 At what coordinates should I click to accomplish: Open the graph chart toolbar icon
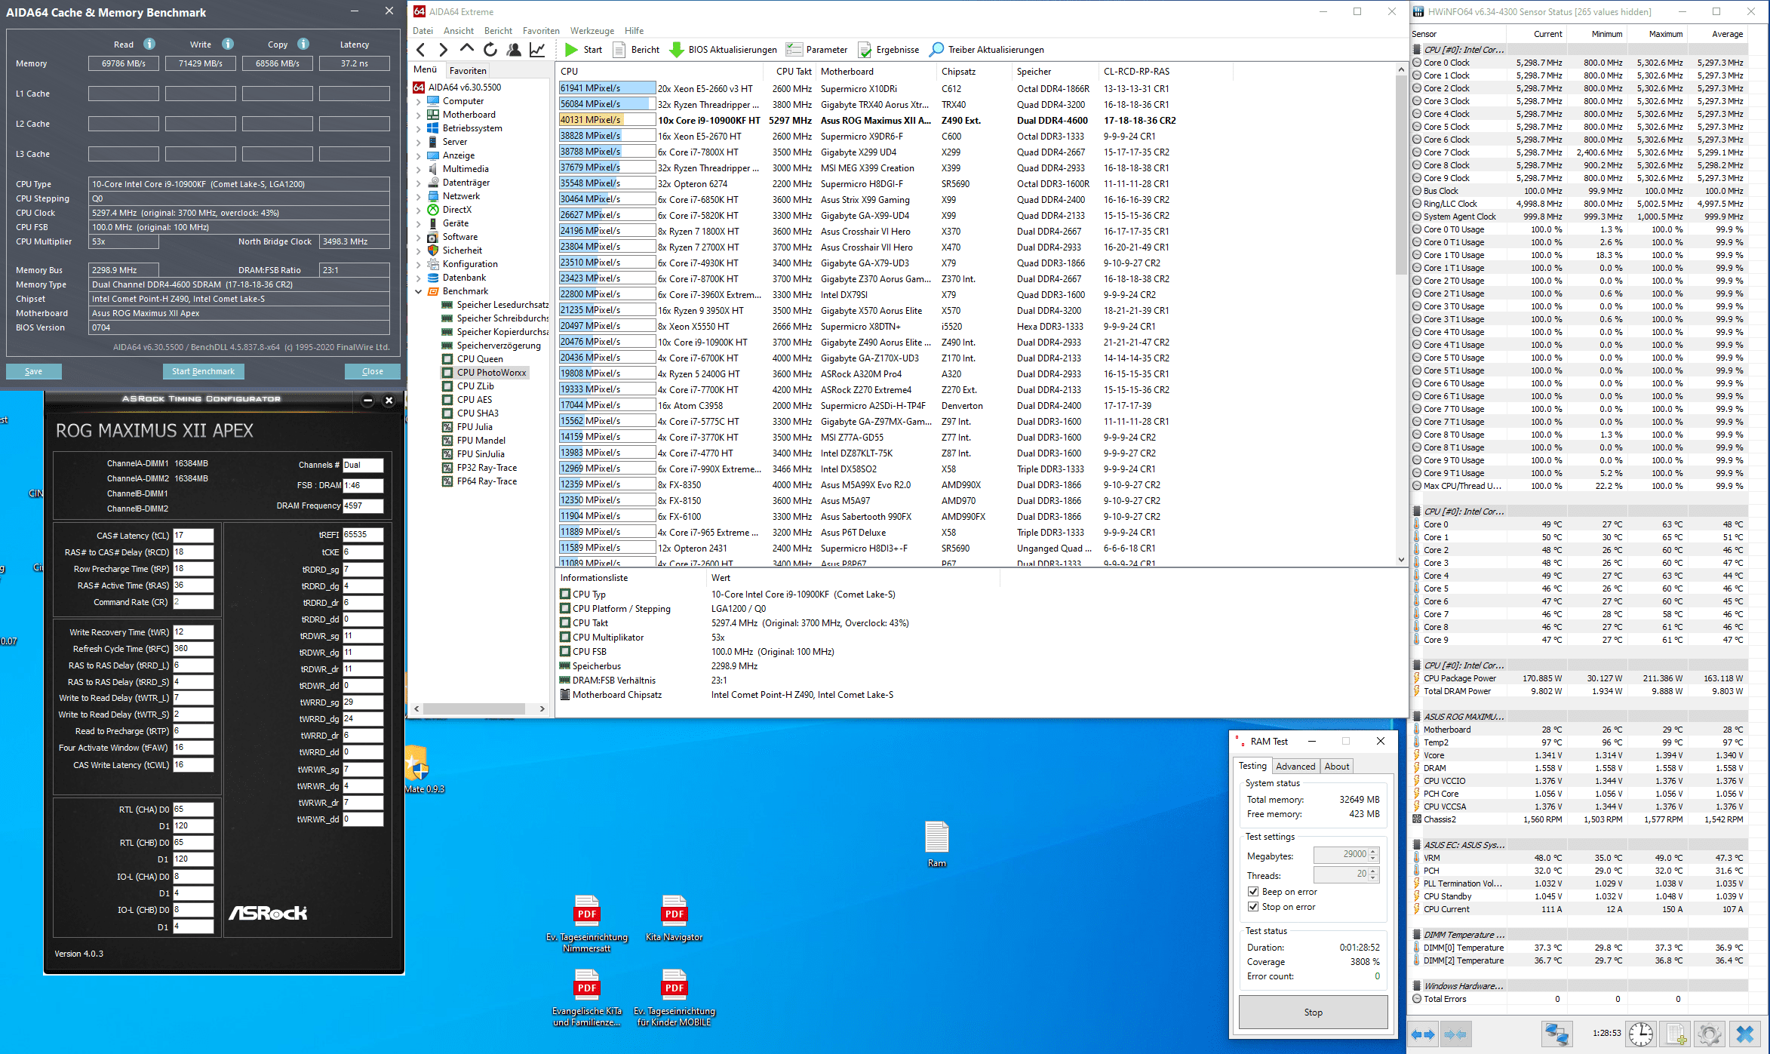tap(537, 50)
